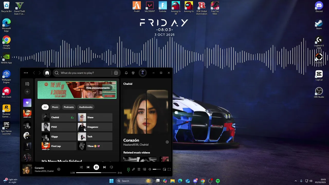Open the PH41 tile
This screenshot has height=185, width=329.
pos(59,127)
